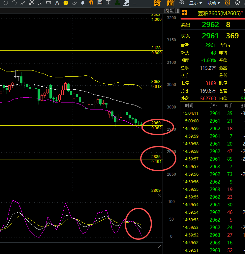Click the 涨跌 value -48
This screenshot has width=245, height=254.
212,53
